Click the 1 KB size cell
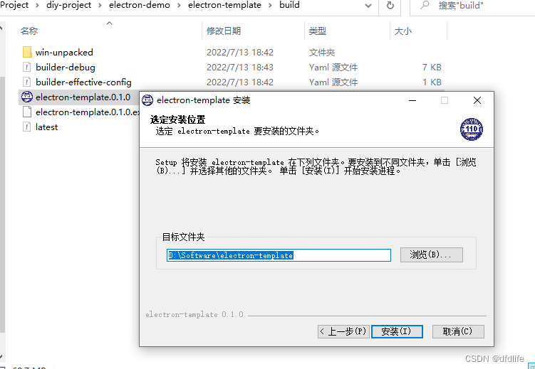 (432, 82)
